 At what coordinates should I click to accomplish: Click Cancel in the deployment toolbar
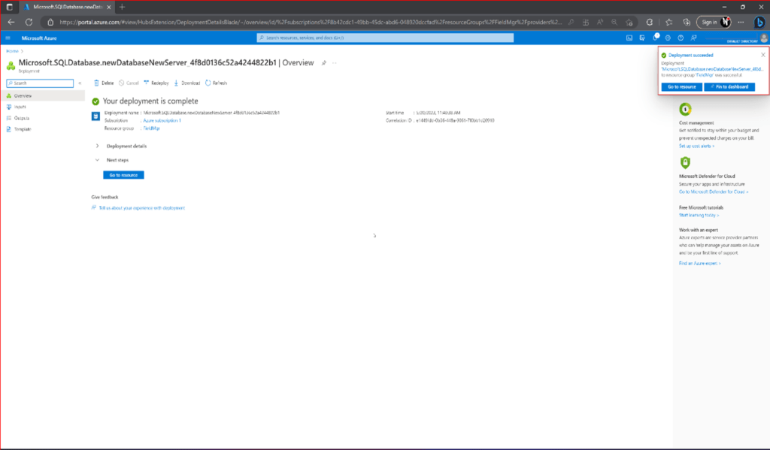click(129, 83)
